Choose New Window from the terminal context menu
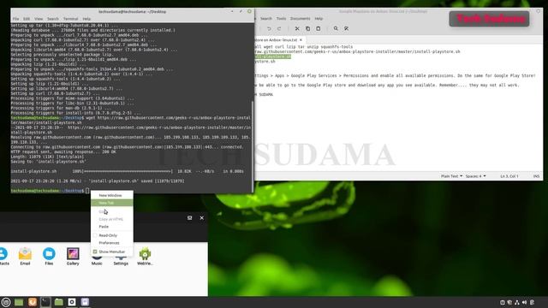The image size is (548, 308). [112, 196]
